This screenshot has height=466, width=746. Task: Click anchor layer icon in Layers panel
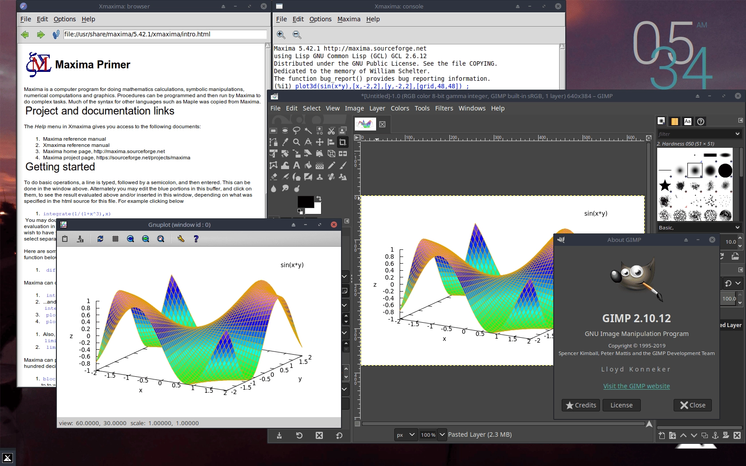(x=715, y=435)
